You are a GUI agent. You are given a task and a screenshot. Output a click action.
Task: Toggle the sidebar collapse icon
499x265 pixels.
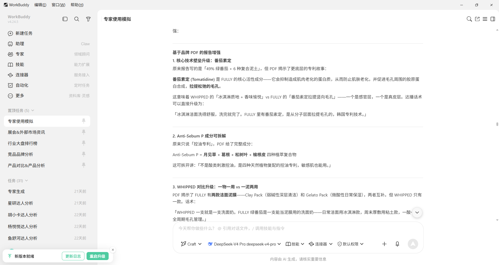coord(65,19)
